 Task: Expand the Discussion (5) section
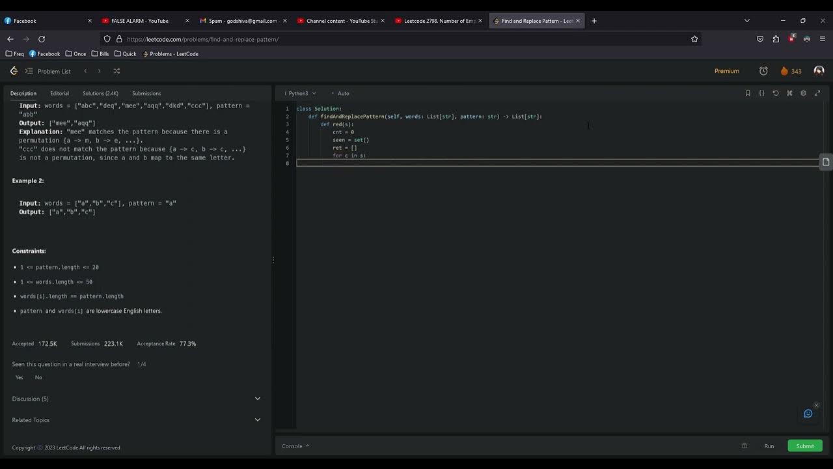pyautogui.click(x=136, y=399)
